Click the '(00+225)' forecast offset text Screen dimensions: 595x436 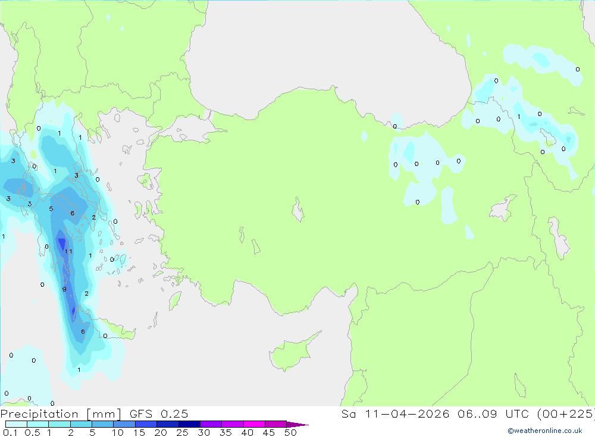pos(566,414)
